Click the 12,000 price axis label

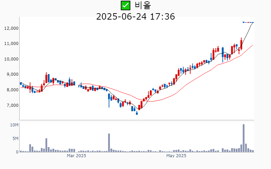coord(12,28)
